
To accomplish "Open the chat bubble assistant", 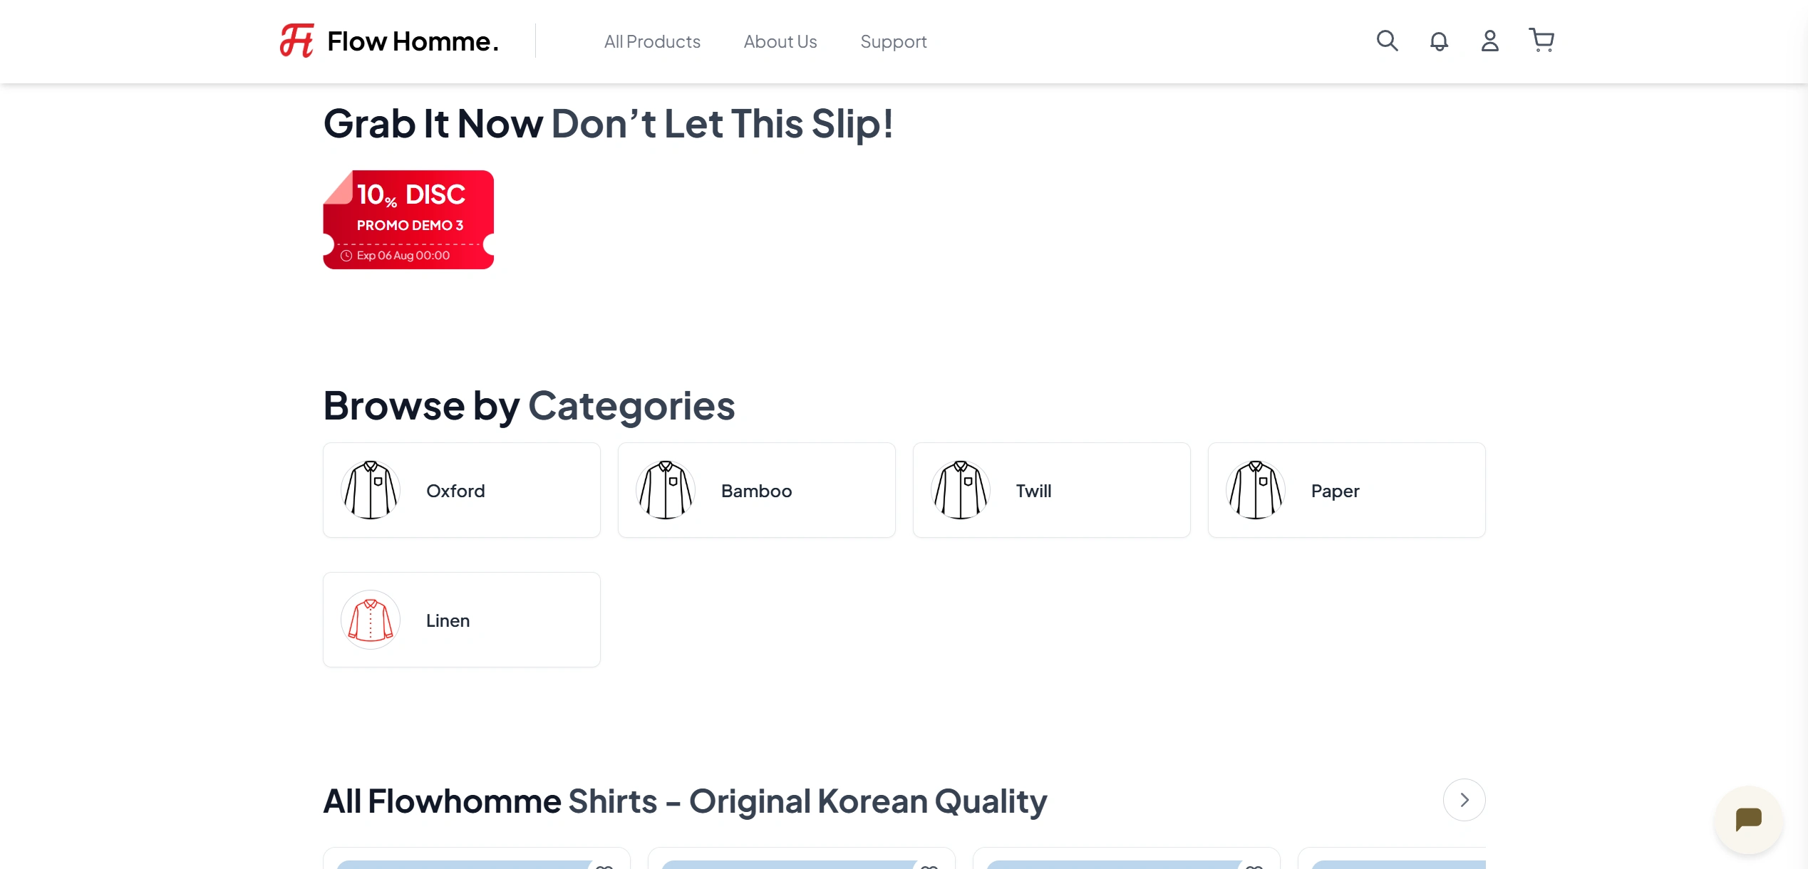I will tap(1747, 820).
